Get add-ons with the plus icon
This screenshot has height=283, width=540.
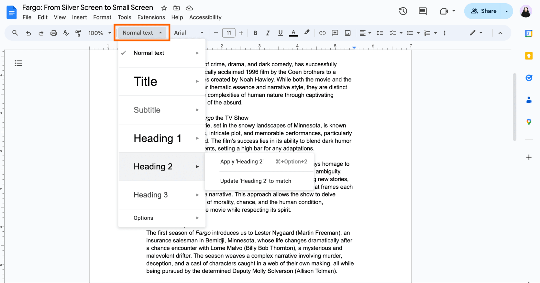pos(529,157)
